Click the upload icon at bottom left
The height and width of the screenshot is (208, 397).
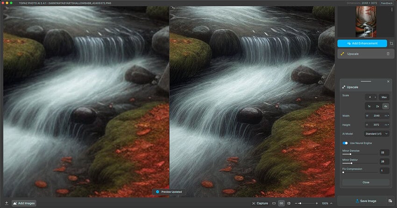[x=7, y=203]
